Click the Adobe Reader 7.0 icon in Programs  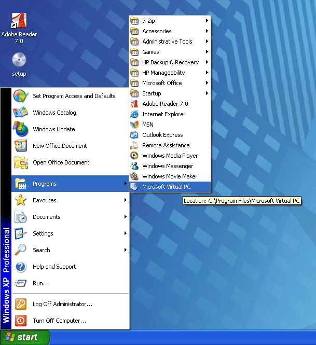(134, 104)
